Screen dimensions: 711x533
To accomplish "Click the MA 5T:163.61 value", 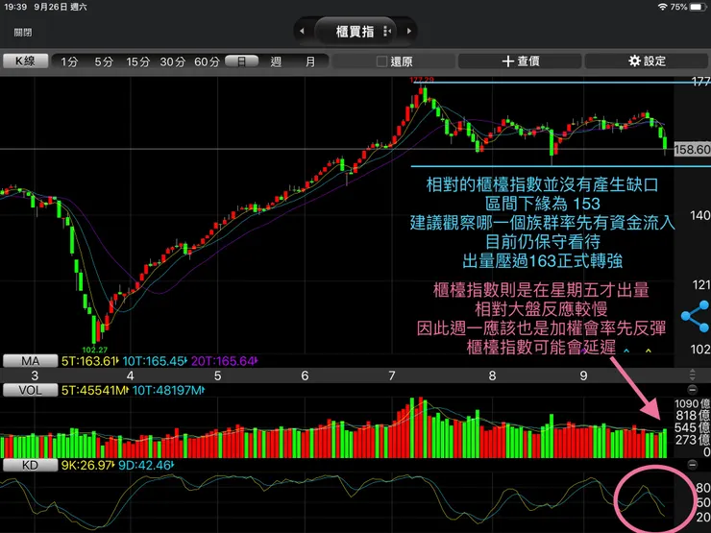I will [89, 361].
